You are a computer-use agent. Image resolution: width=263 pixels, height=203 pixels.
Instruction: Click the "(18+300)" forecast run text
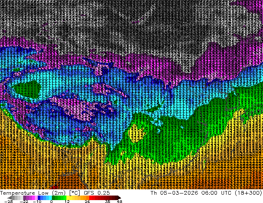click(x=249, y=193)
